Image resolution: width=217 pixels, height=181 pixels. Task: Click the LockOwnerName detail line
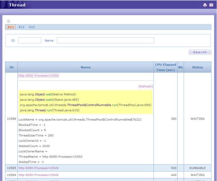pyautogui.click(x=33, y=151)
